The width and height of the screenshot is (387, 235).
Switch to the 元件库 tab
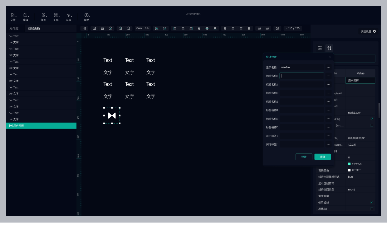click(14, 28)
